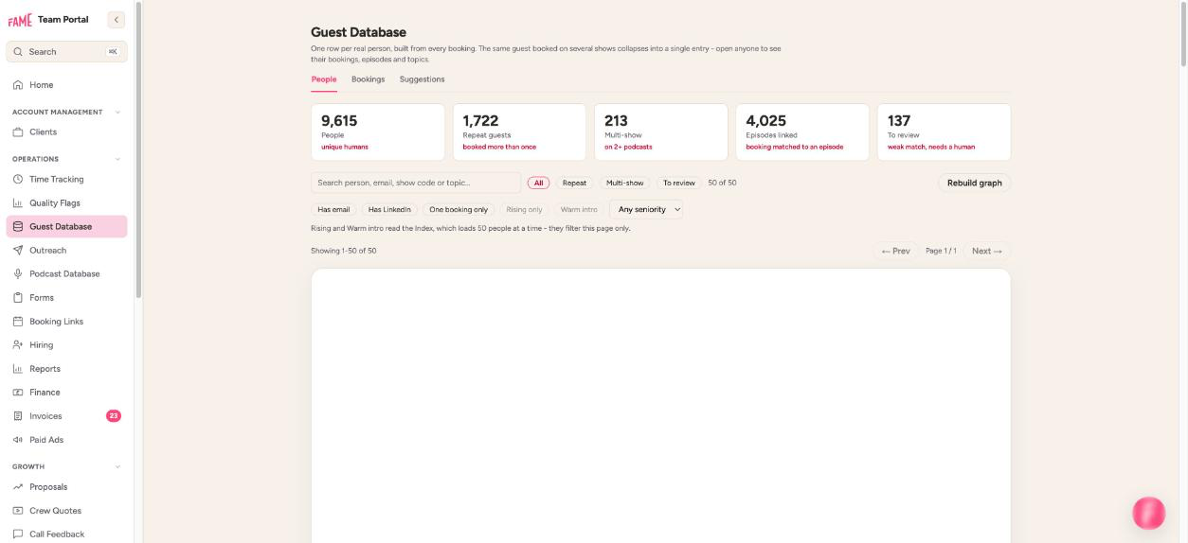Screen dimensions: 1188x543
Task: Click the Crew Quotes icon
Action: coord(18,511)
